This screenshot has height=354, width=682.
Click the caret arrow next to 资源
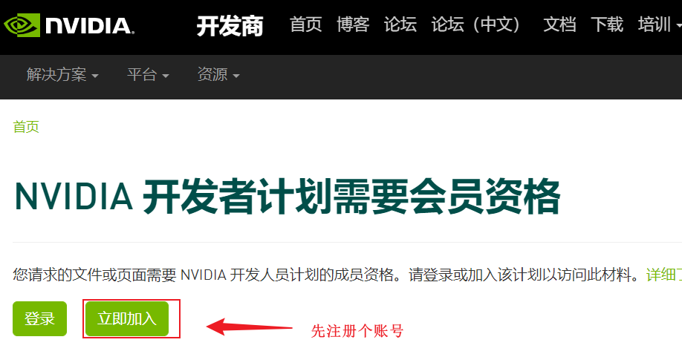[x=236, y=76]
